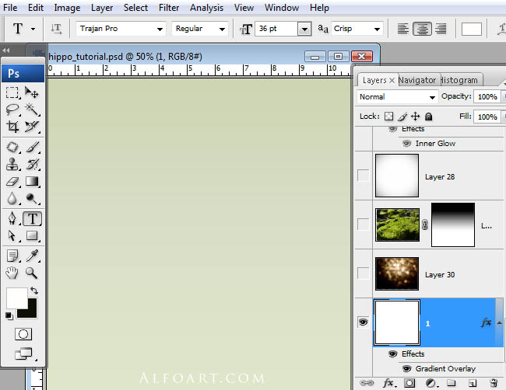Screen dimensions: 506x390
Task: Center-align the text
Action: pos(422,29)
